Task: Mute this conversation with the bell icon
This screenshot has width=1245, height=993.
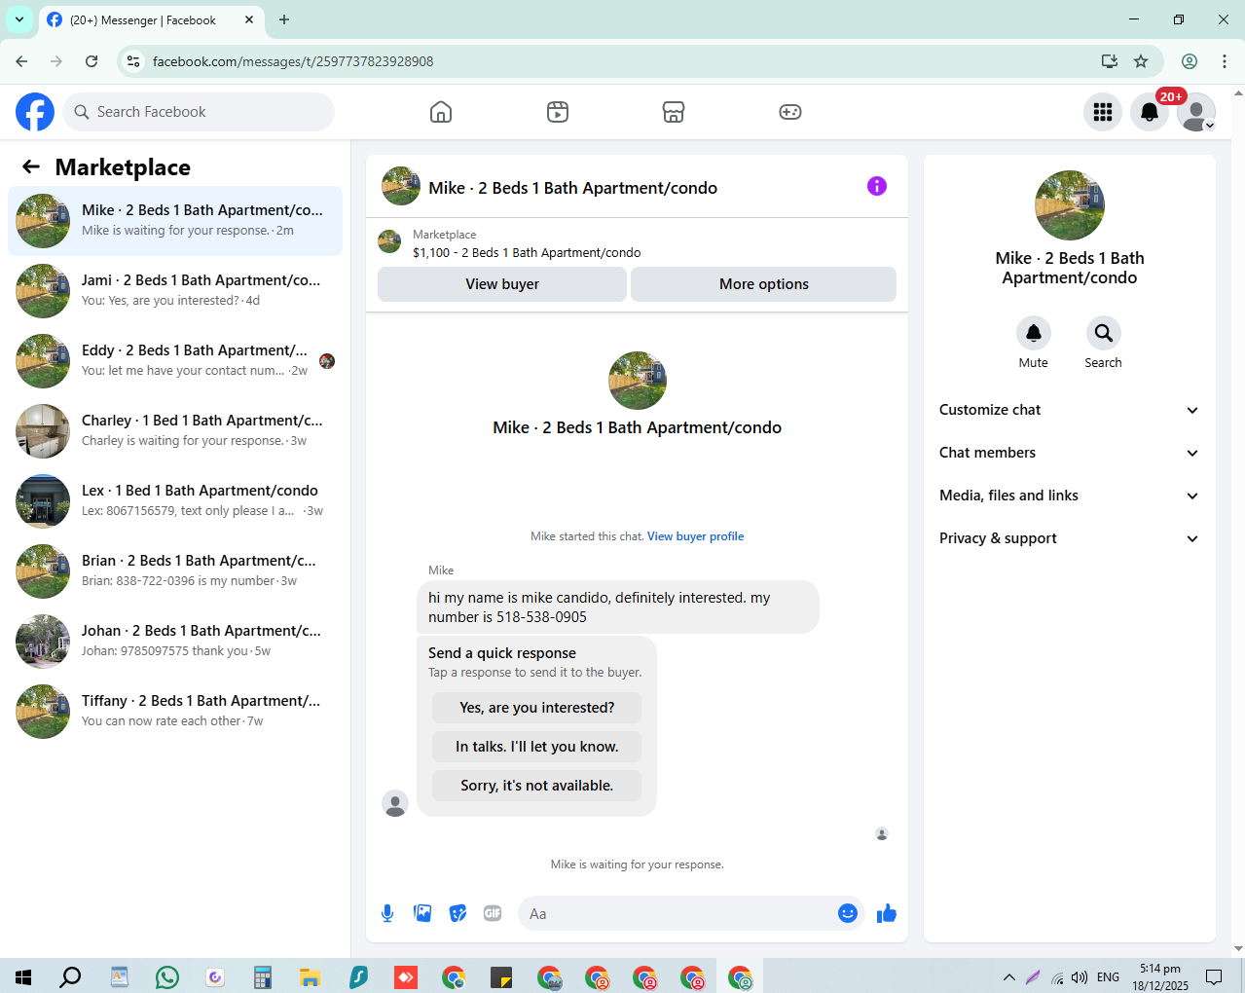Action: (x=1034, y=333)
